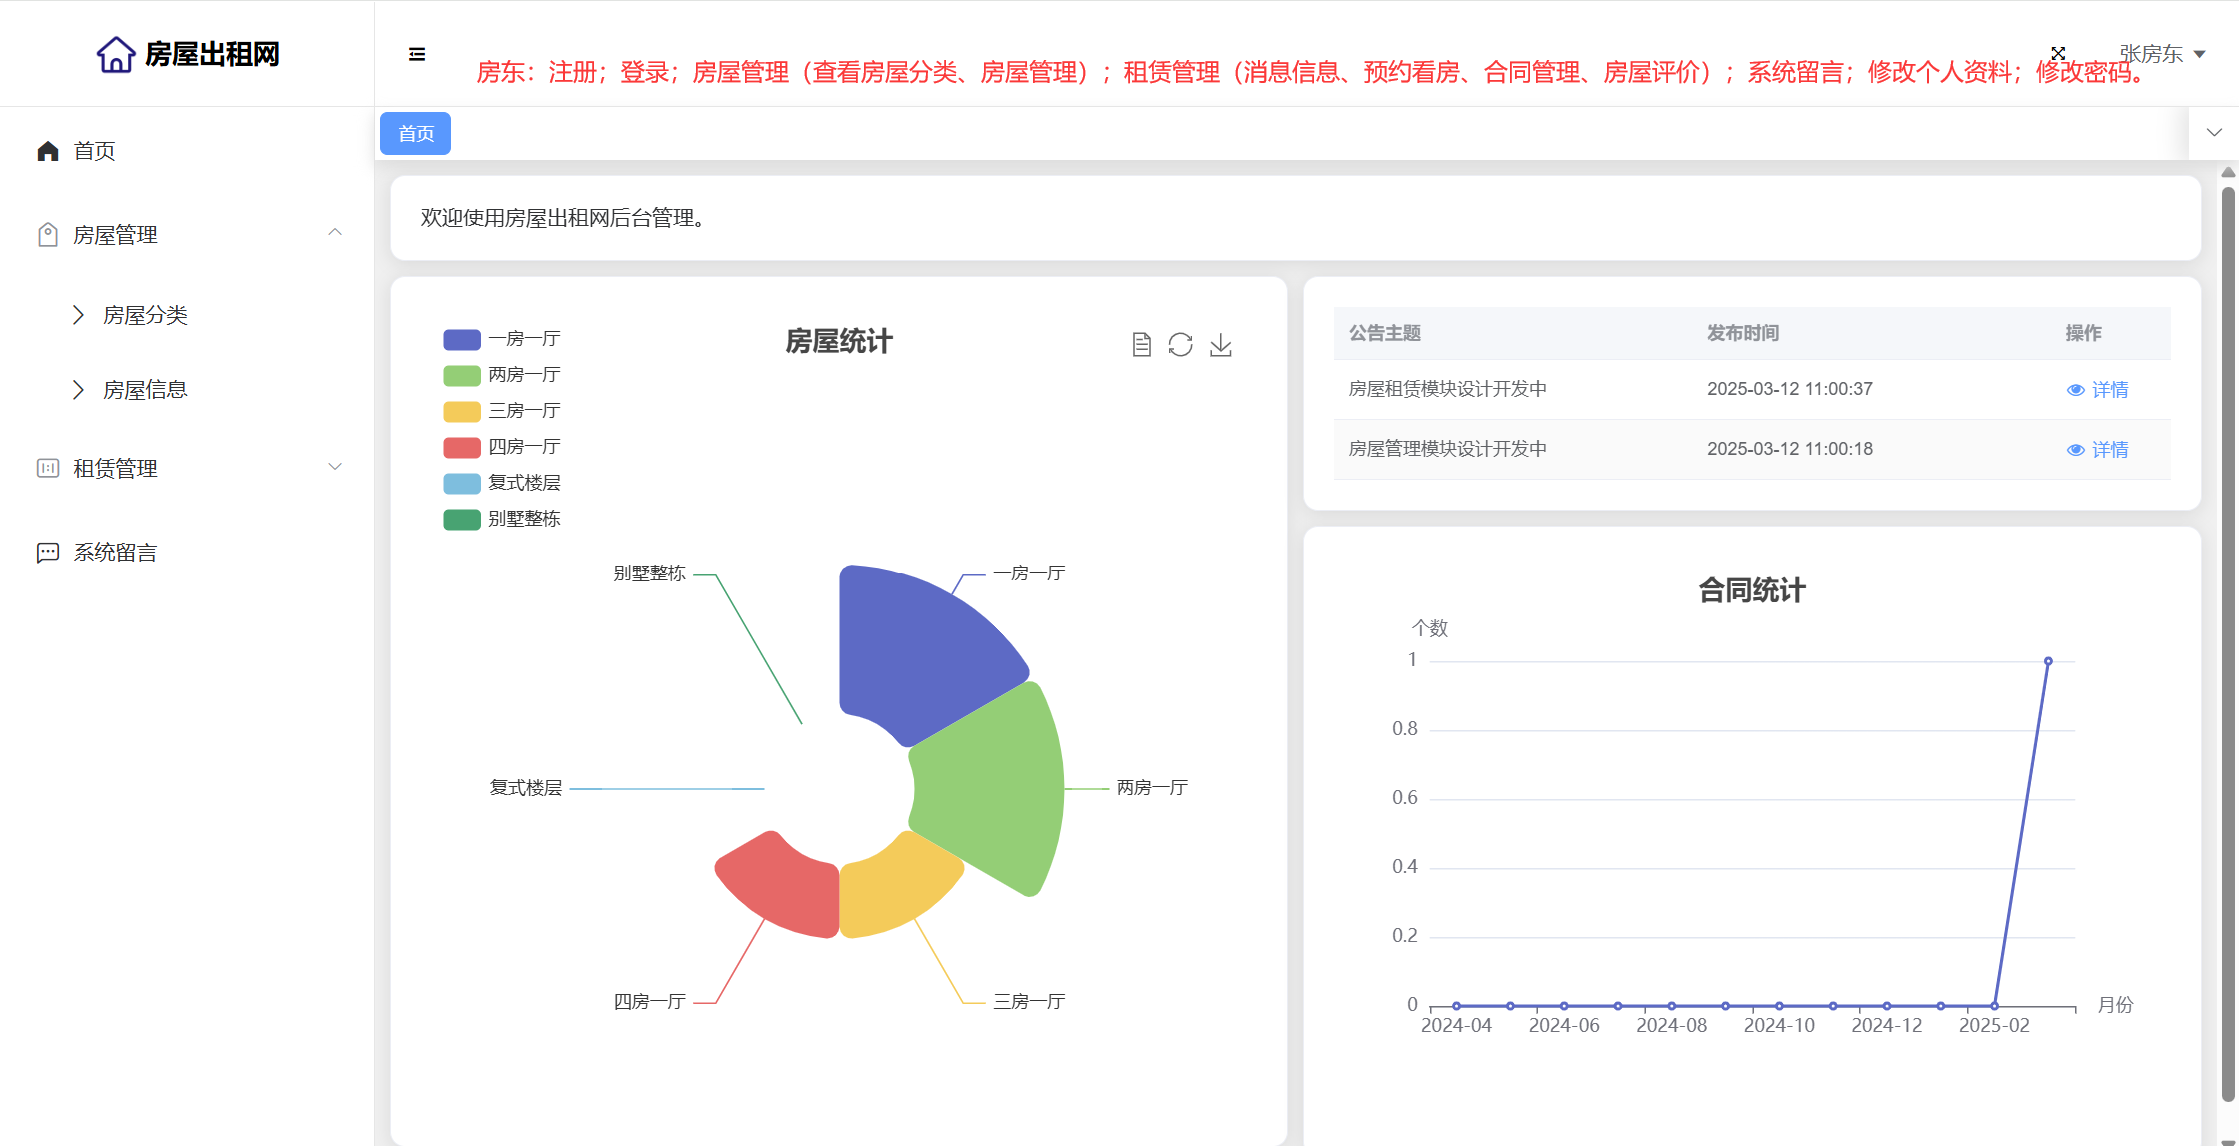Viewport: 2239px width, 1146px height.
Task: Select the 首页 tab
Action: (x=415, y=134)
